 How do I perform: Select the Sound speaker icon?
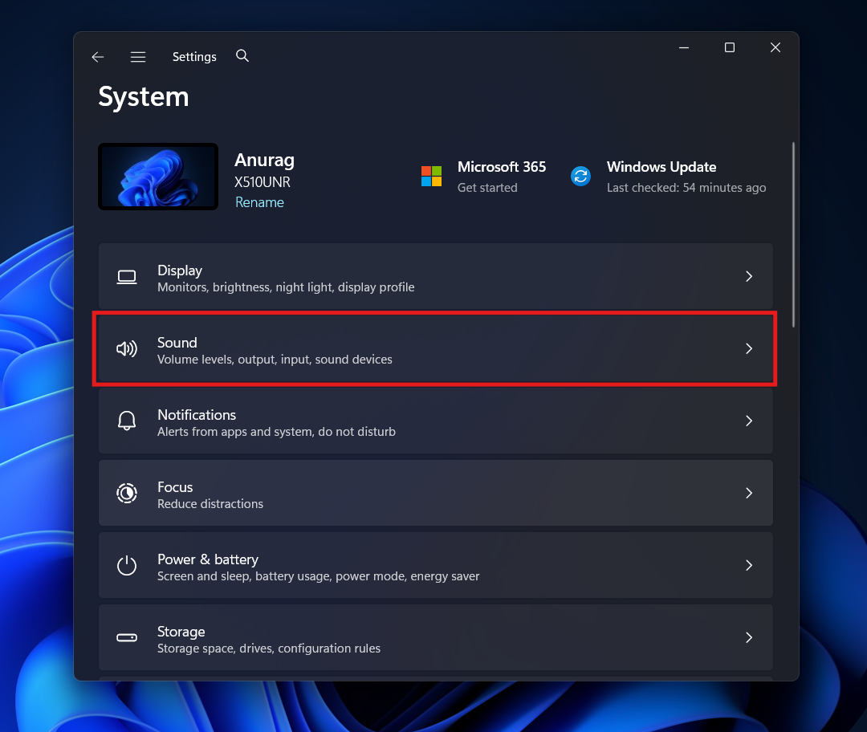[x=127, y=348]
